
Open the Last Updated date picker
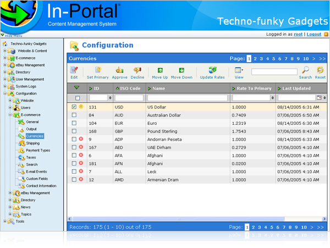(319, 97)
